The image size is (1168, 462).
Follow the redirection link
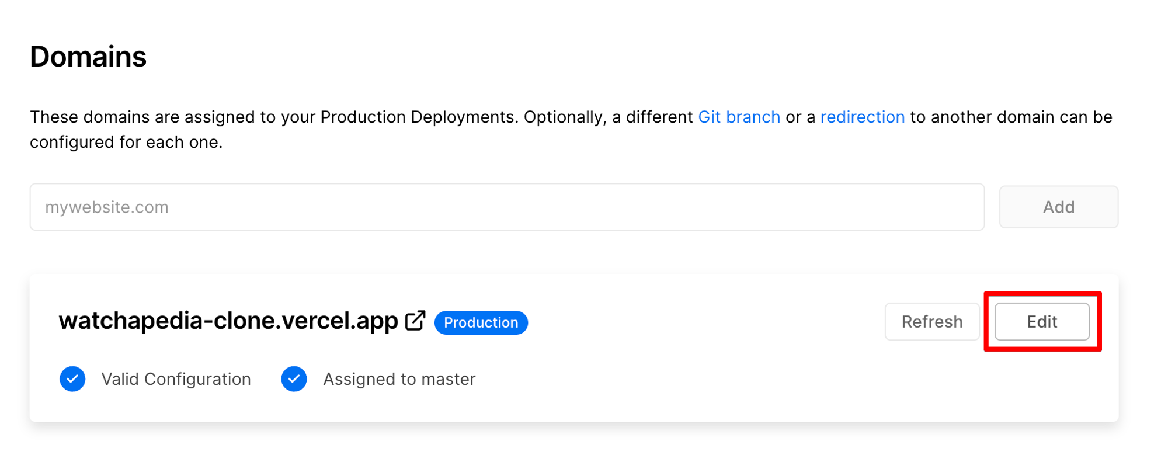862,117
